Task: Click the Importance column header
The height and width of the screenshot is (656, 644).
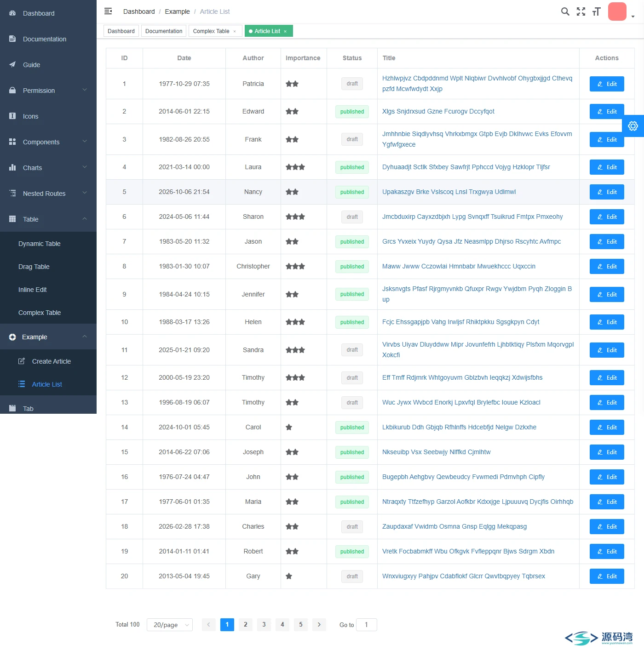Action: 303,58
